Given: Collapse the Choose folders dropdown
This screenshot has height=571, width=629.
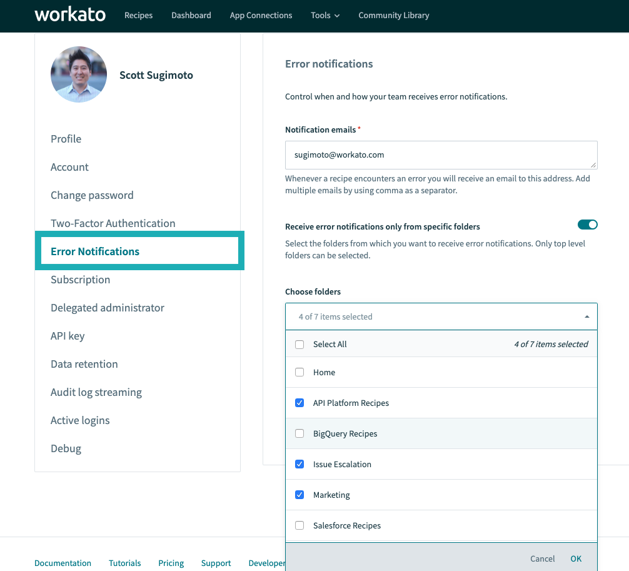Looking at the screenshot, I should pos(586,317).
